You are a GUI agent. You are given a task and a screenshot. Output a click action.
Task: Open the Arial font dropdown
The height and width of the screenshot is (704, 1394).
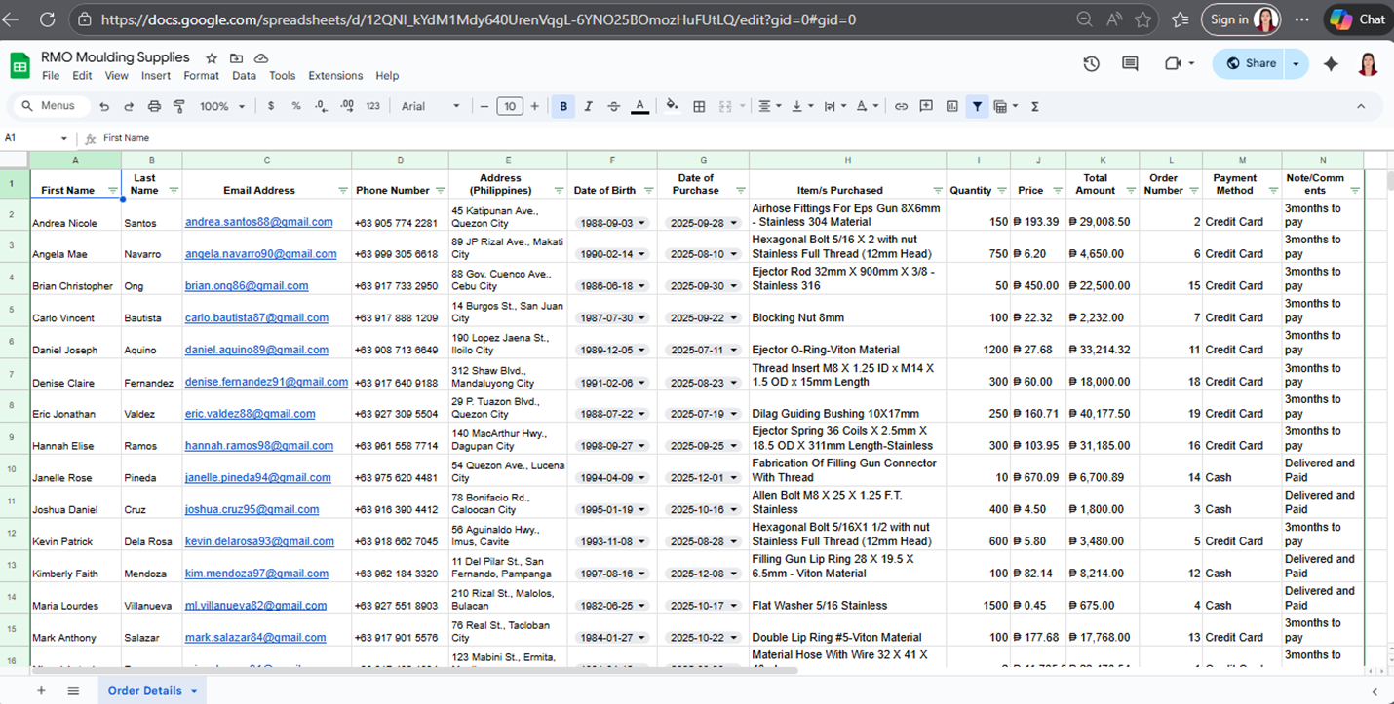[x=431, y=106]
